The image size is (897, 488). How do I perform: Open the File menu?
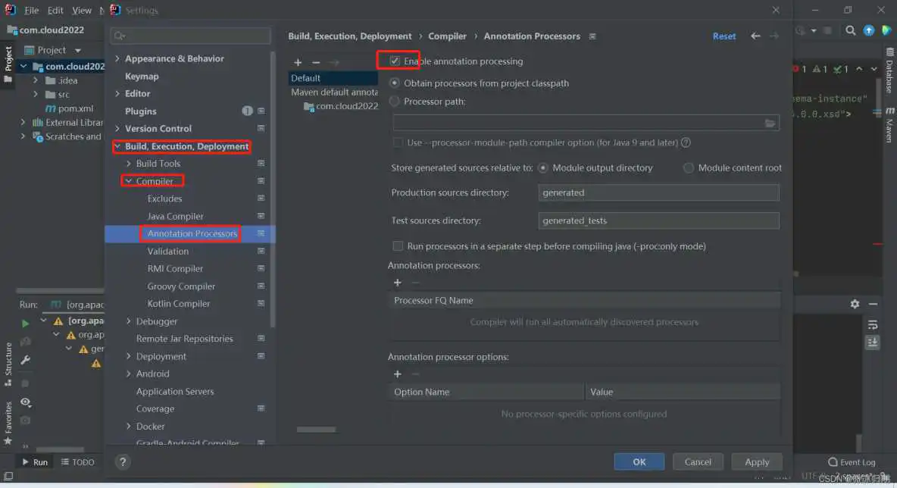click(31, 11)
